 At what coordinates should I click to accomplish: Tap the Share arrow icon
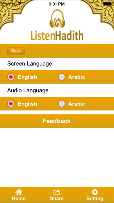tap(57, 192)
